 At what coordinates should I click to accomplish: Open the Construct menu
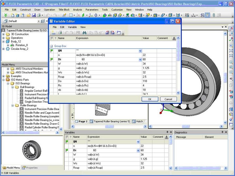(25, 9)
